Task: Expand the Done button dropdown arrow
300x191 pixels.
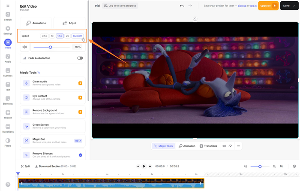Action: [294, 6]
